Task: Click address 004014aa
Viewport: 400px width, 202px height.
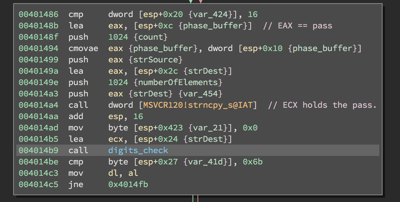Action: click(38, 116)
